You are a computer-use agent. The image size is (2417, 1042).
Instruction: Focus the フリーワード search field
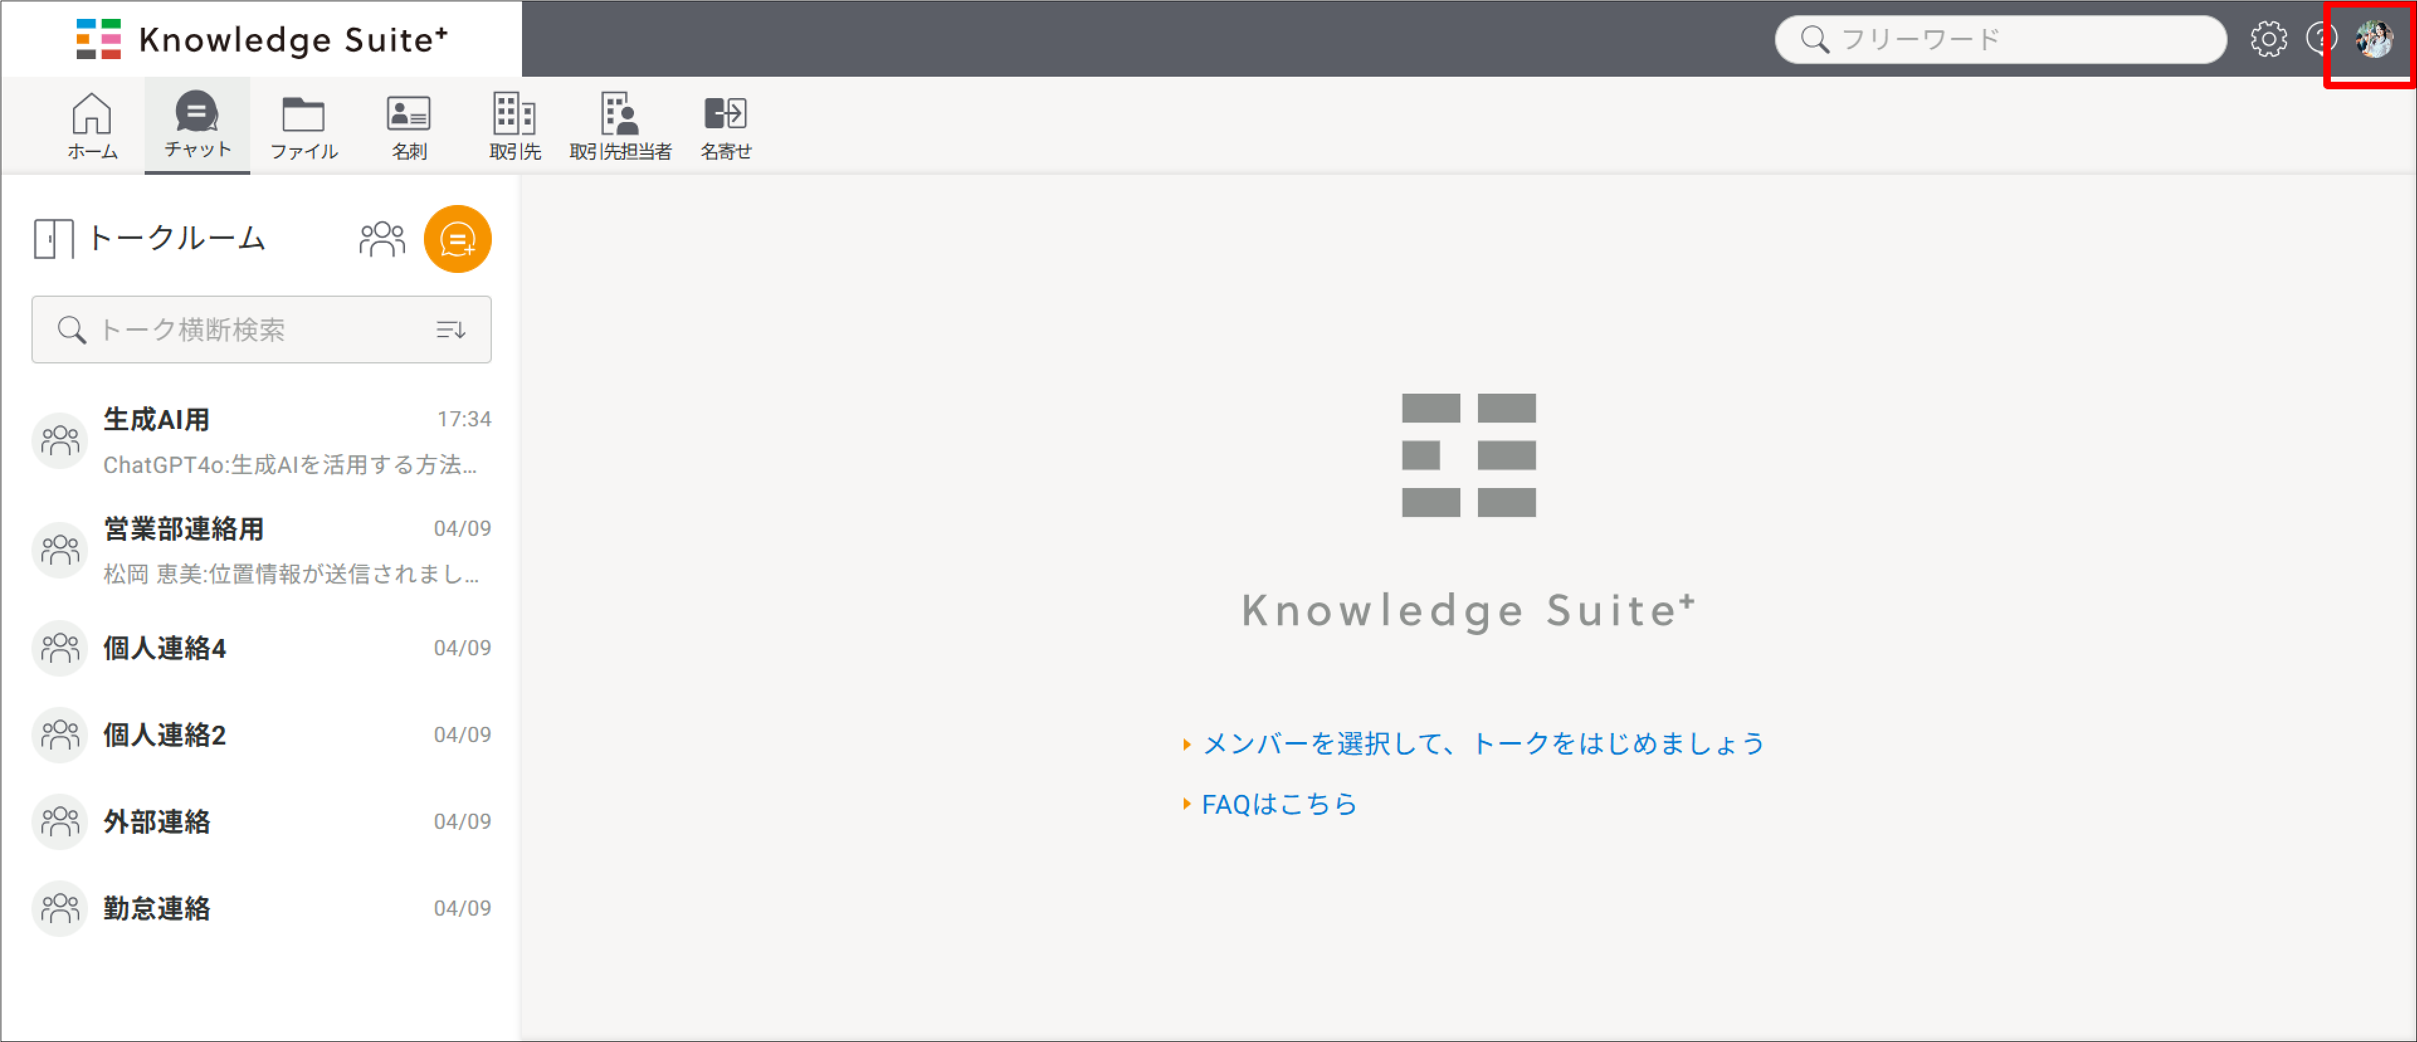pyautogui.click(x=2001, y=40)
